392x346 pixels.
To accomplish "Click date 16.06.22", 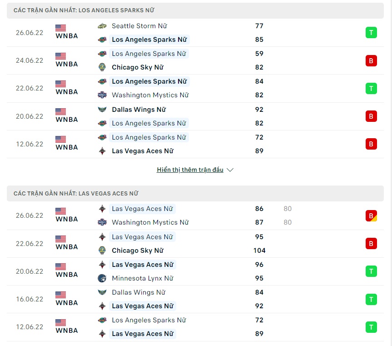I will [x=30, y=299].
